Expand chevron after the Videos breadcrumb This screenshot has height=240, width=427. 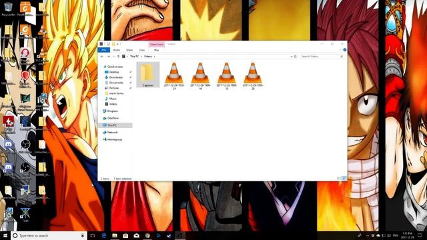tap(154, 56)
